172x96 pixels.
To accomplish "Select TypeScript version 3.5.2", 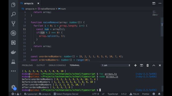I will [x=124, y=94].
